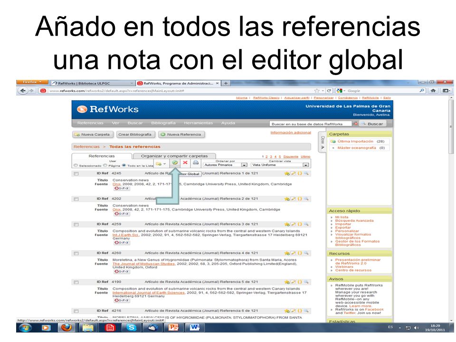Show hidden system tray icons arrow
The image size is (456, 342).
tap(400, 328)
